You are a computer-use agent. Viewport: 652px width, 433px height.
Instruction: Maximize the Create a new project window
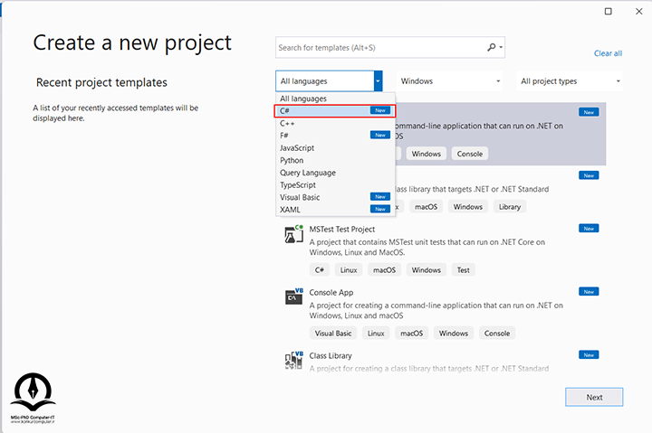click(x=608, y=11)
